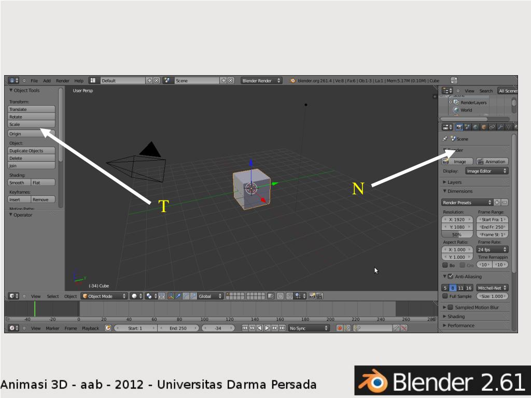The width and height of the screenshot is (531, 398).
Task: Pin the properties context with the pin icon
Action: point(445,139)
